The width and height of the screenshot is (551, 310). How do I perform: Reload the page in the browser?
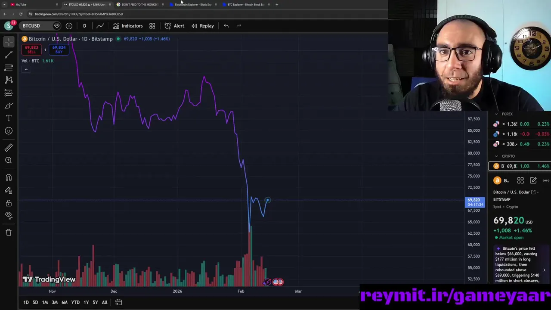coord(21,14)
